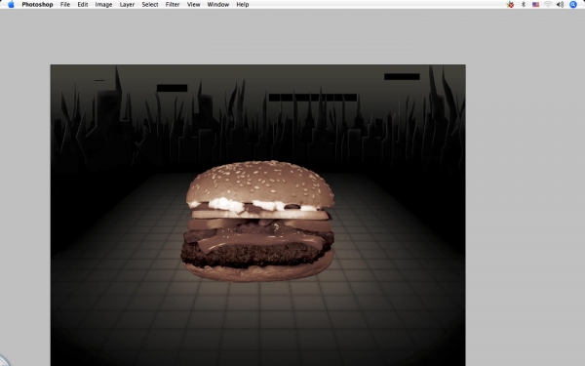Open the Image menu

pyautogui.click(x=103, y=5)
